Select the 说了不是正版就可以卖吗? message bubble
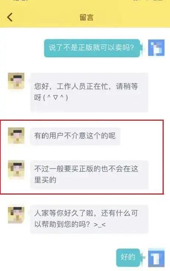The width and height of the screenshot is (170, 271). (92, 48)
